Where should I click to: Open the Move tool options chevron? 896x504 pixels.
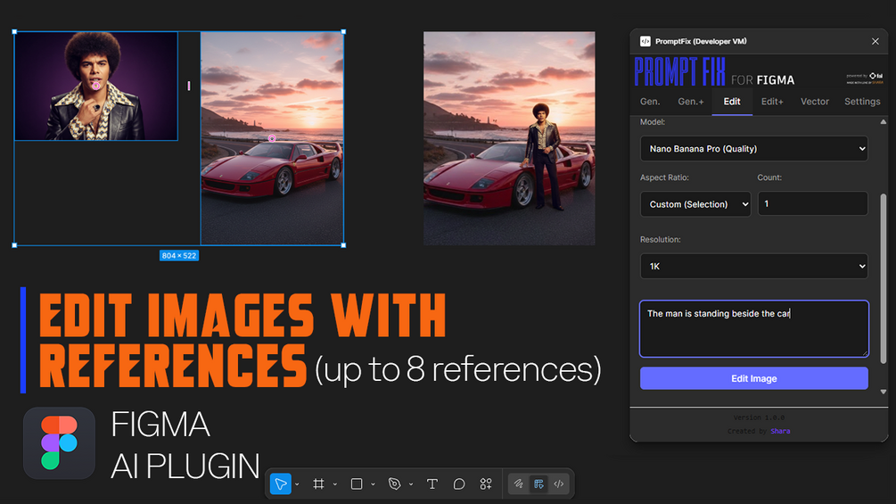point(297,484)
